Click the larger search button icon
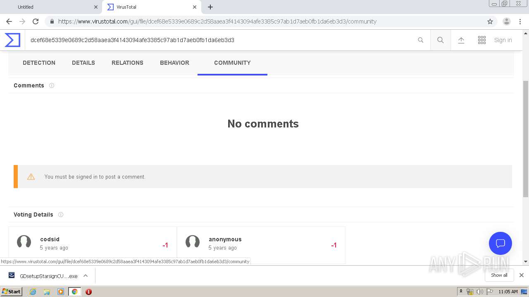 441,40
